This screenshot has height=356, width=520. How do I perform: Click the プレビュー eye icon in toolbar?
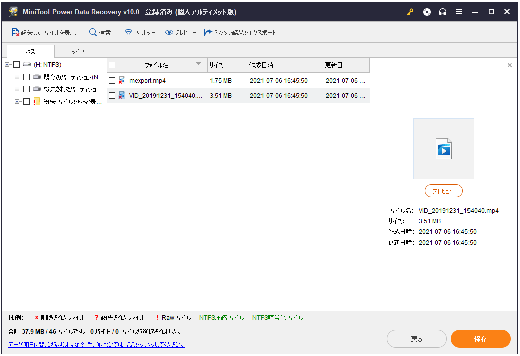[x=181, y=33]
